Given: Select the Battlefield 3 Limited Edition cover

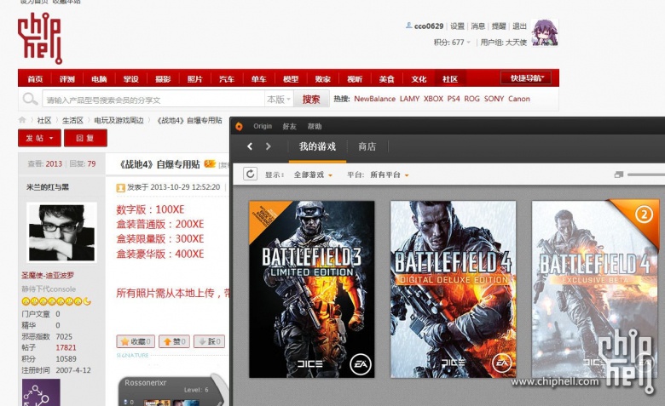Looking at the screenshot, I should pyautogui.click(x=312, y=289).
